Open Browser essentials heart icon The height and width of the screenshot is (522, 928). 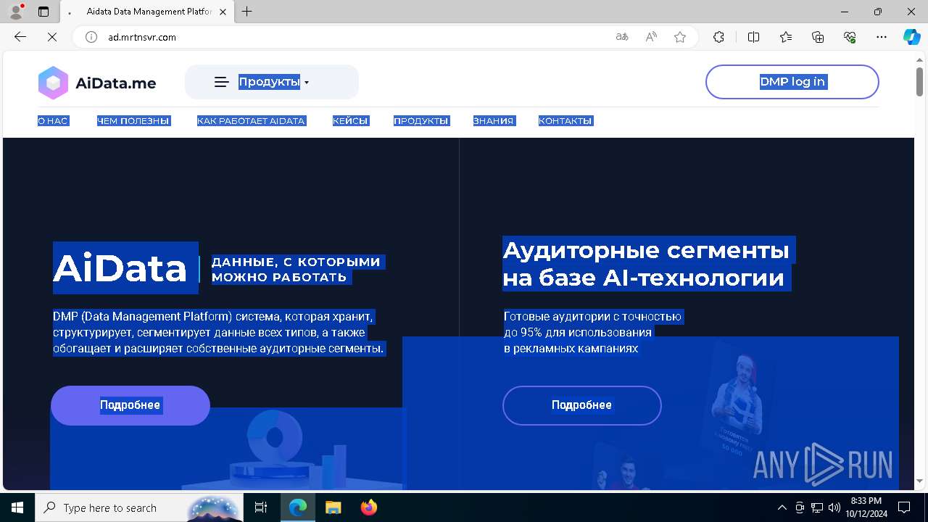[x=850, y=37]
